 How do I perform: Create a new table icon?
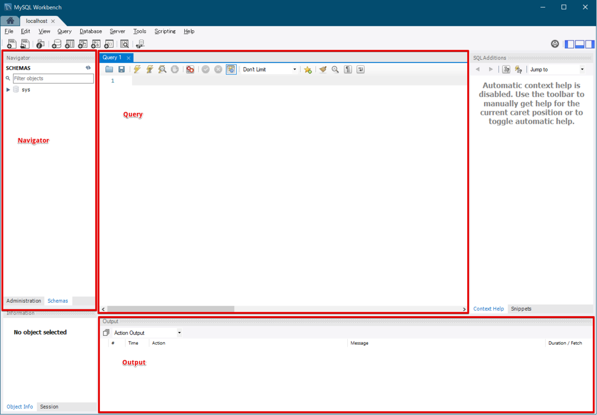(70, 44)
